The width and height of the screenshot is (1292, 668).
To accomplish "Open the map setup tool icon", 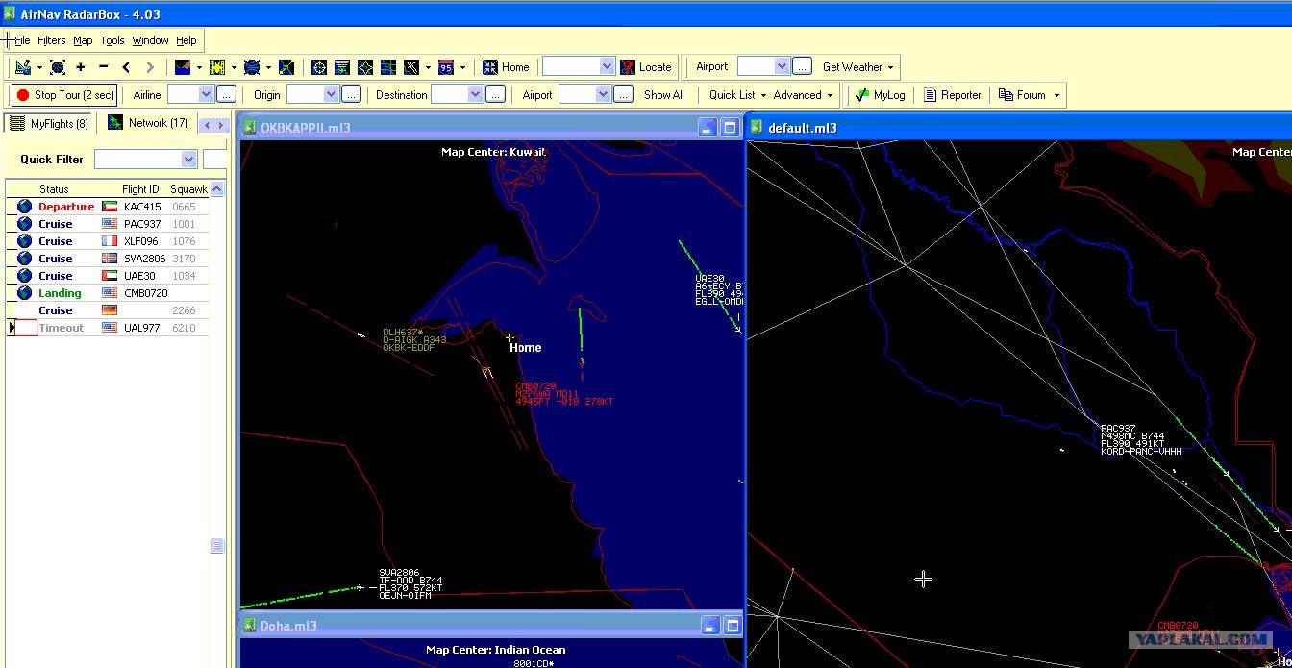I will (23, 67).
